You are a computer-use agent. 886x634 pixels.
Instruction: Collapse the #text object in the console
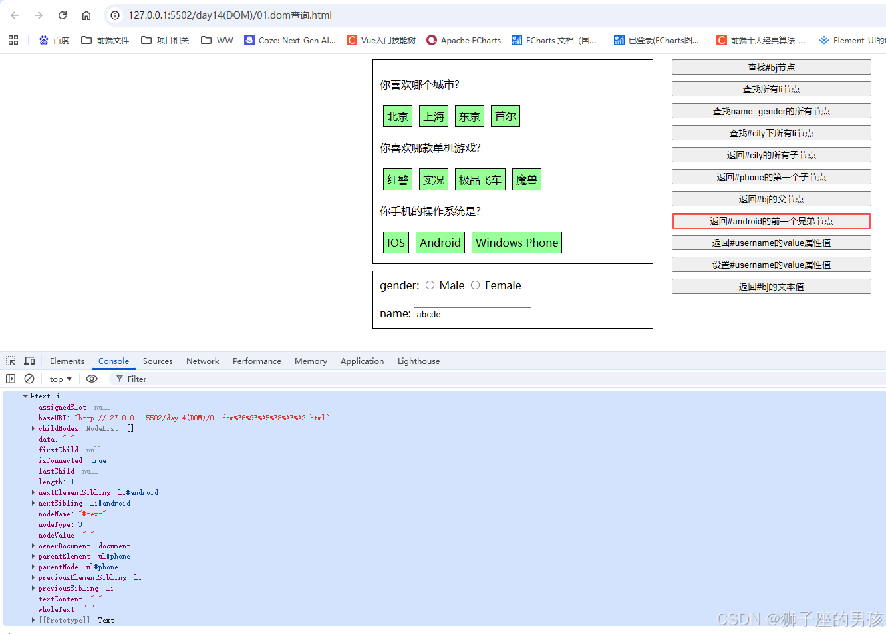[25, 396]
